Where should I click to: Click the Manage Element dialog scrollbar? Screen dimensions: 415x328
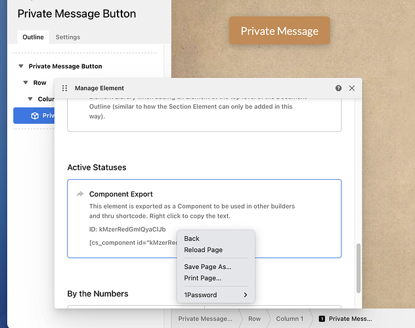[x=358, y=269]
